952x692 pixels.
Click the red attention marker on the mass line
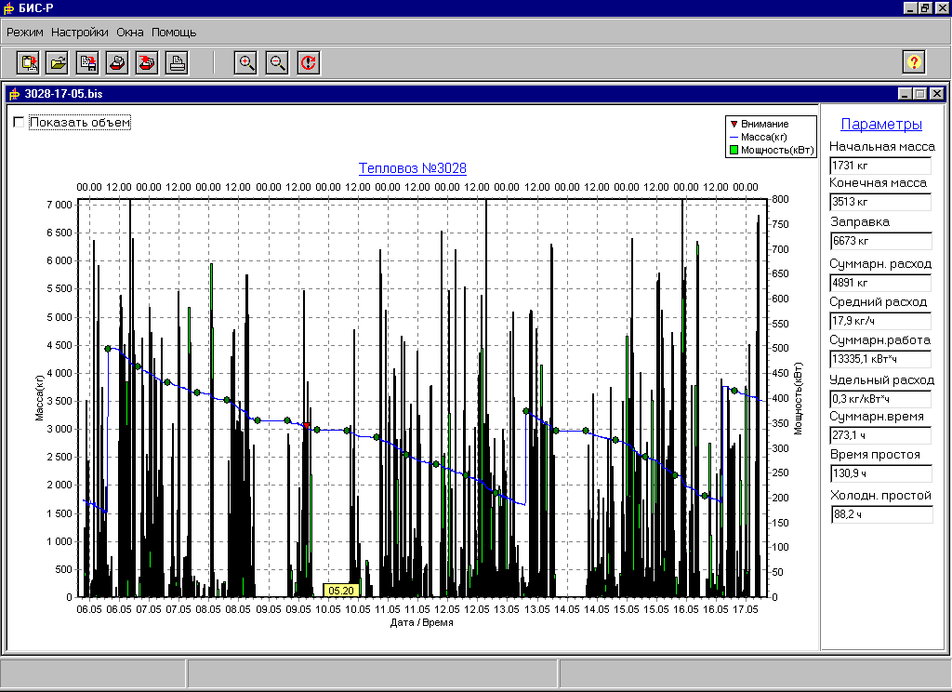pos(307,426)
